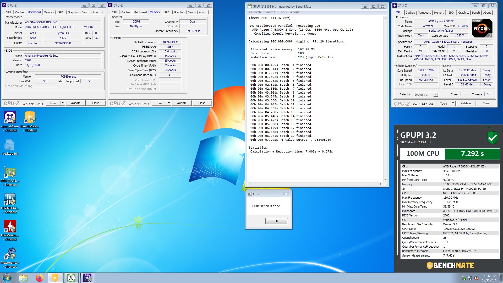
Task: Click PI value output line CB840E219
Action: click(x=291, y=140)
